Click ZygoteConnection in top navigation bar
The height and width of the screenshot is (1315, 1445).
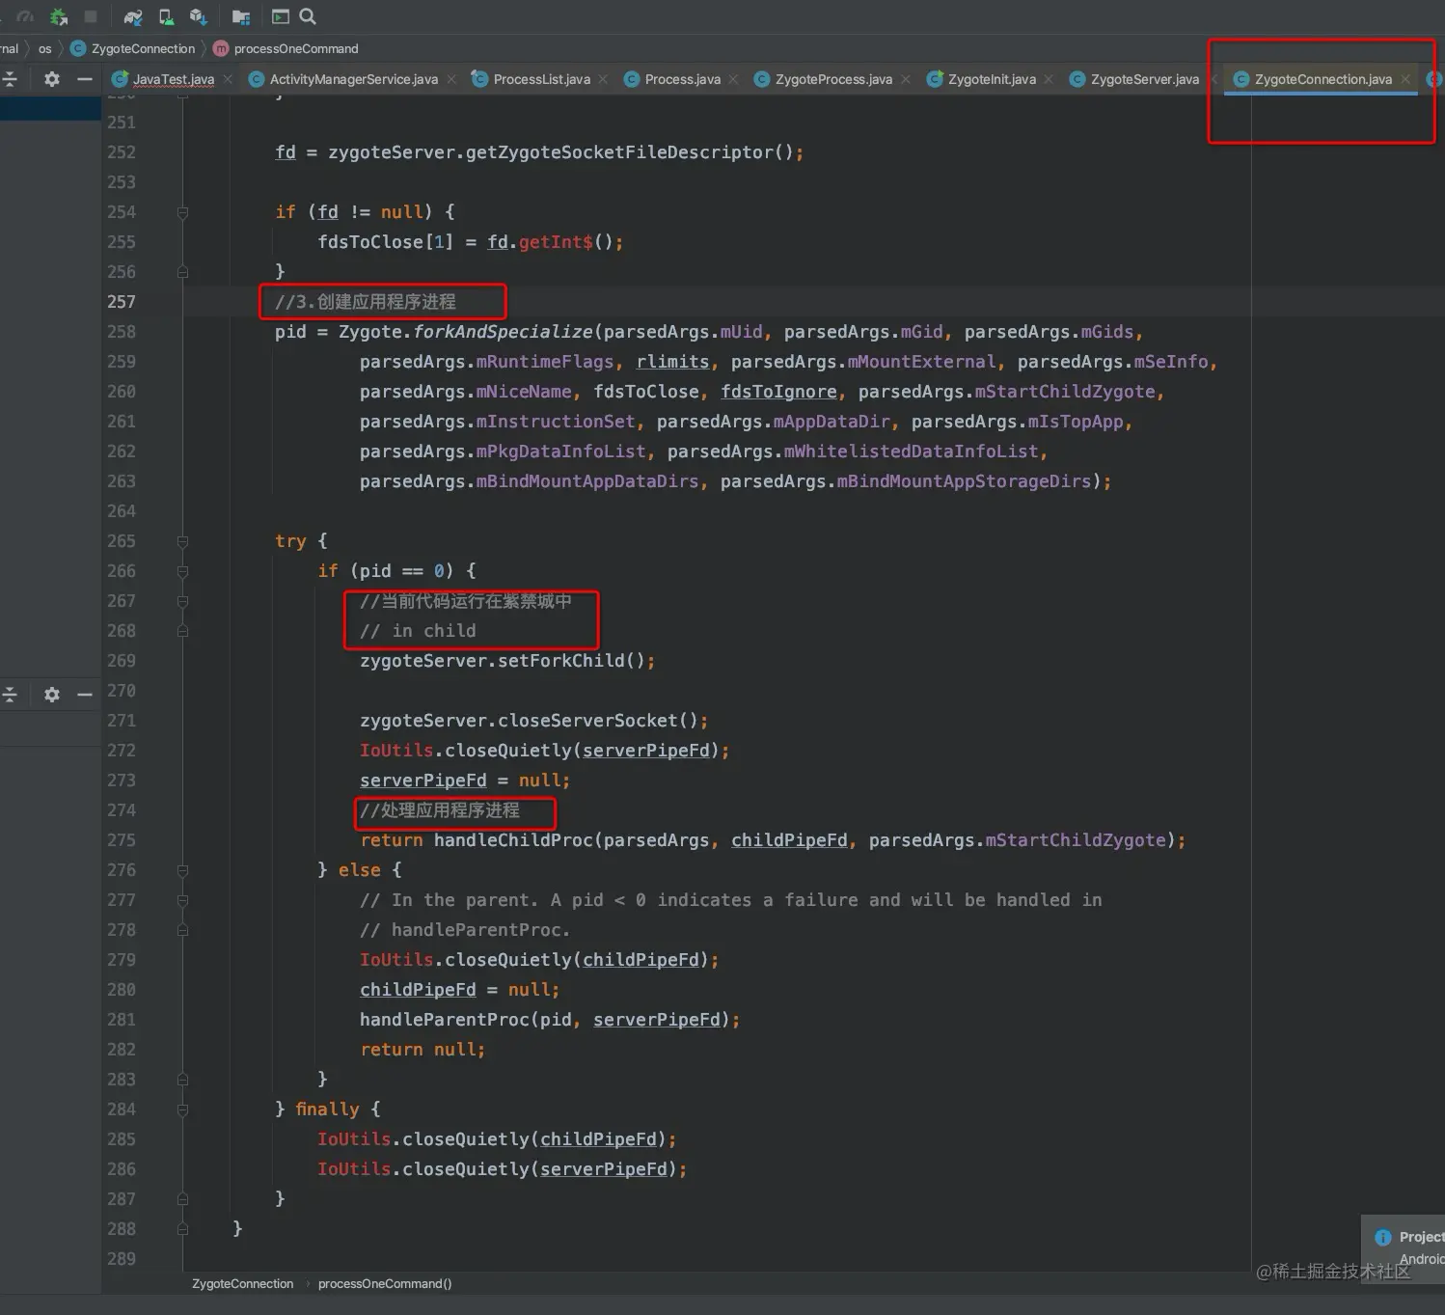point(143,49)
